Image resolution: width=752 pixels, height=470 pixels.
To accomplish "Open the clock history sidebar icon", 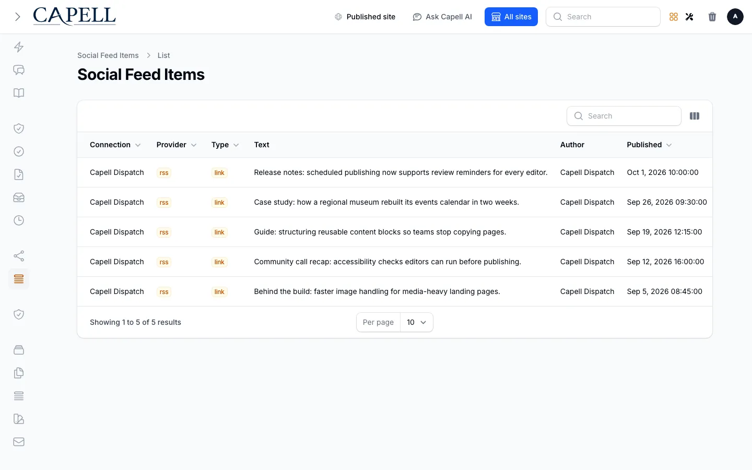I will 19,220.
